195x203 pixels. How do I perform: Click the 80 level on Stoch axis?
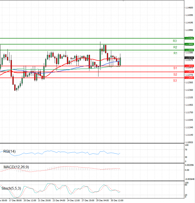point(186,185)
